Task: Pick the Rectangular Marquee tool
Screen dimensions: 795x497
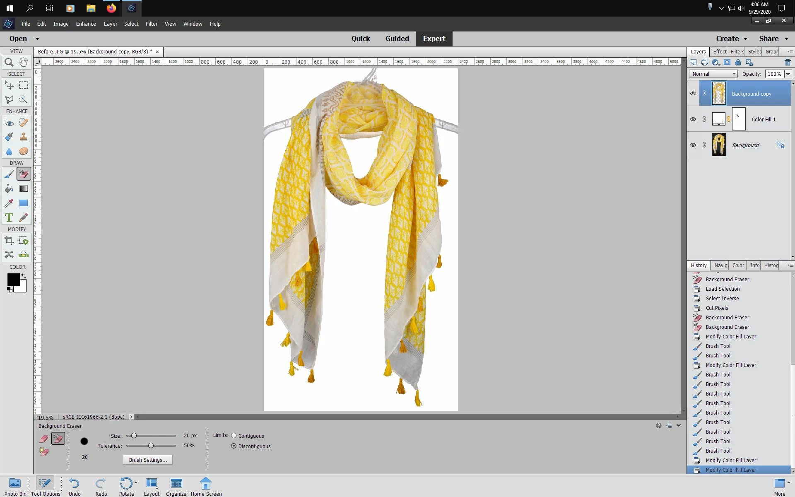Action: pos(24,85)
